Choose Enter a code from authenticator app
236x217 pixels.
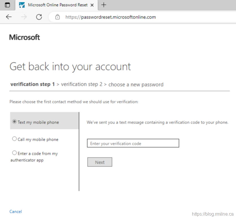click(14, 153)
